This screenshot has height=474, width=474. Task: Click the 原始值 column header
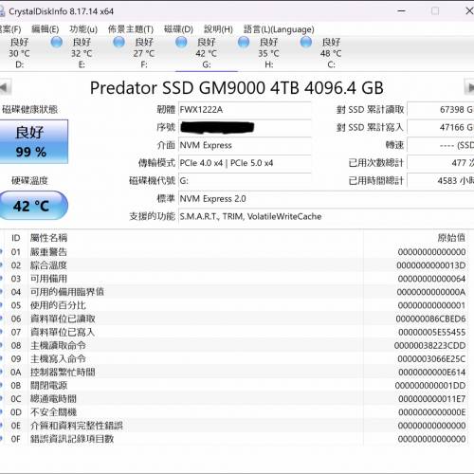pos(451,238)
